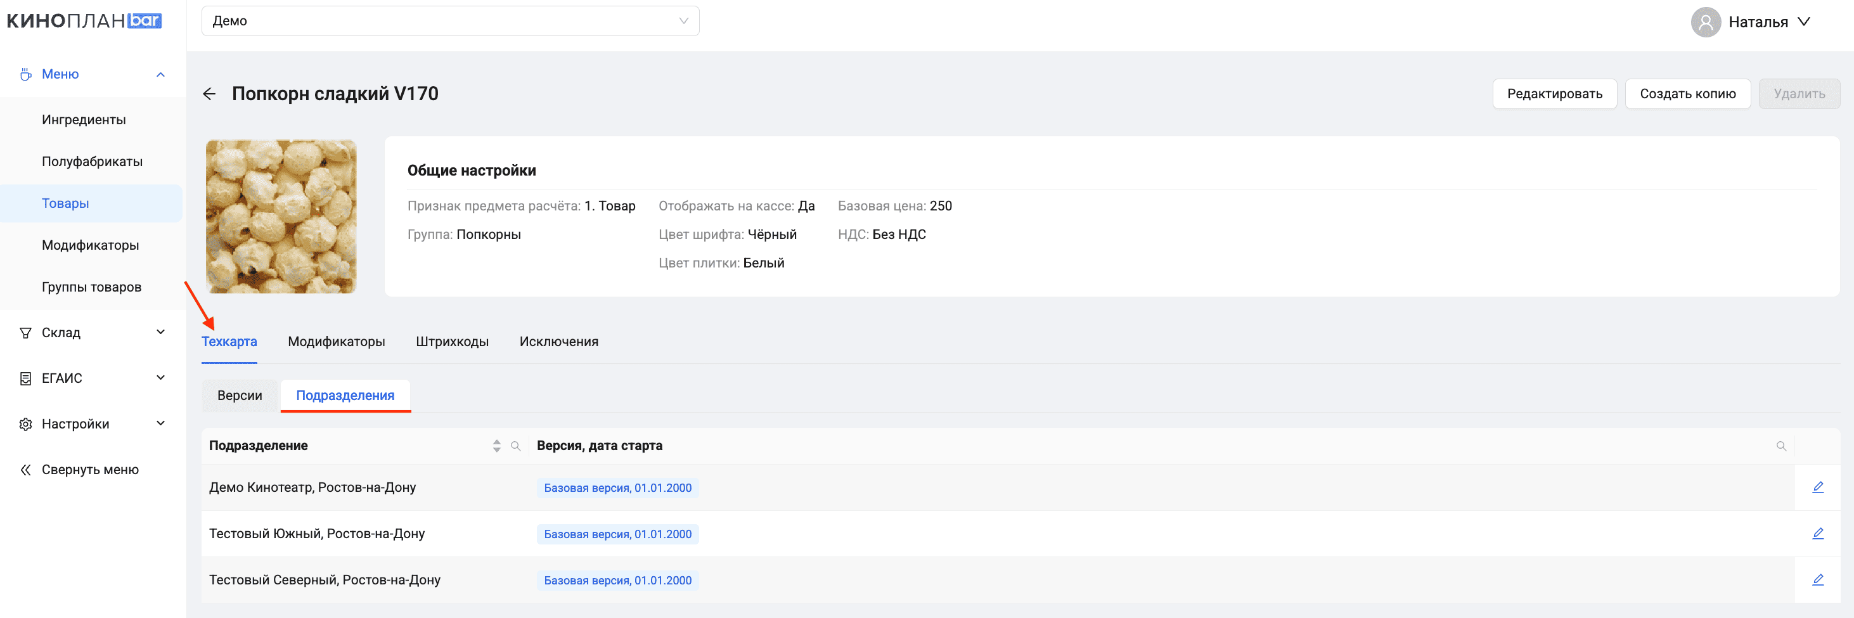
Task: Search in the Подразделение column
Action: point(515,446)
